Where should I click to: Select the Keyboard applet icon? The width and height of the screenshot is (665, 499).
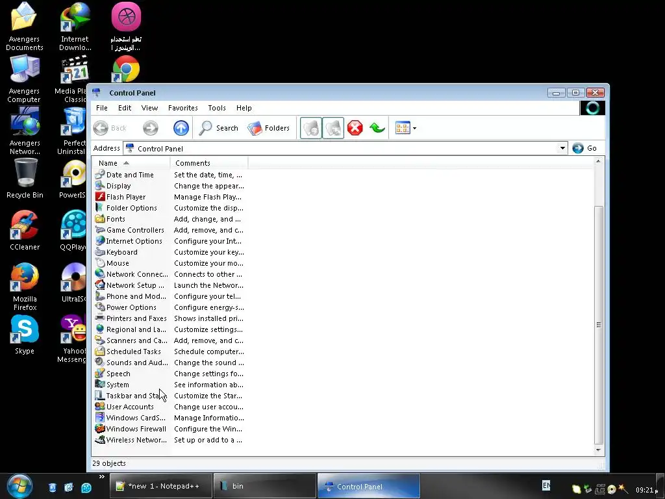(x=99, y=251)
